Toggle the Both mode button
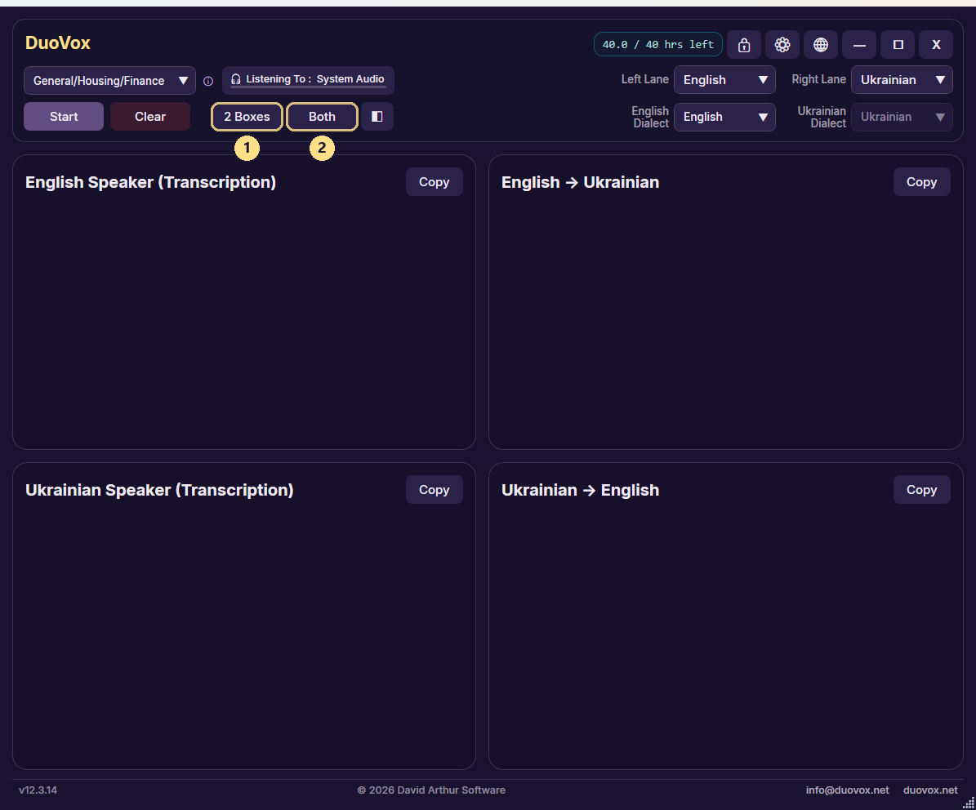 click(x=322, y=116)
